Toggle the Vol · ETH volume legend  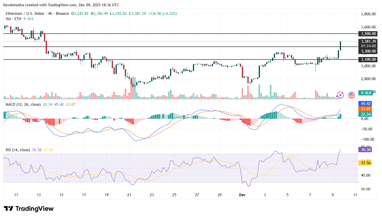coord(14,19)
